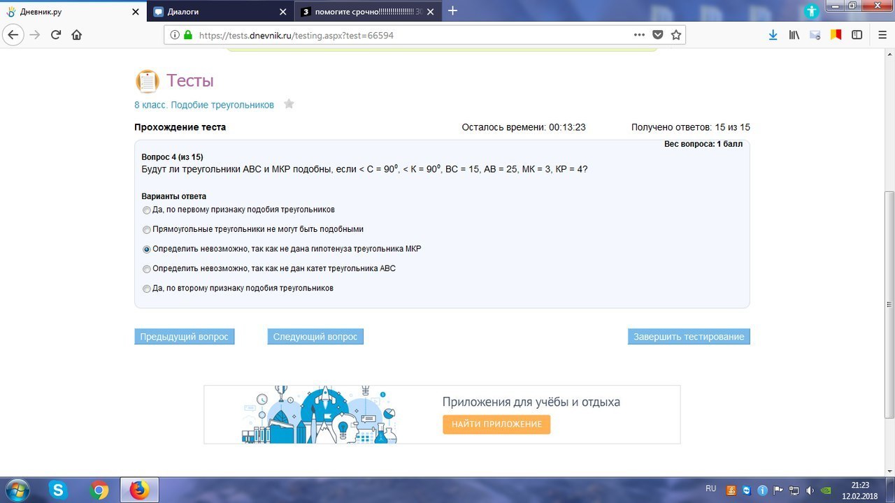Screen dimensions: 895x503
Task: Switch to the 'помогите срочно' tab
Action: pos(364,11)
